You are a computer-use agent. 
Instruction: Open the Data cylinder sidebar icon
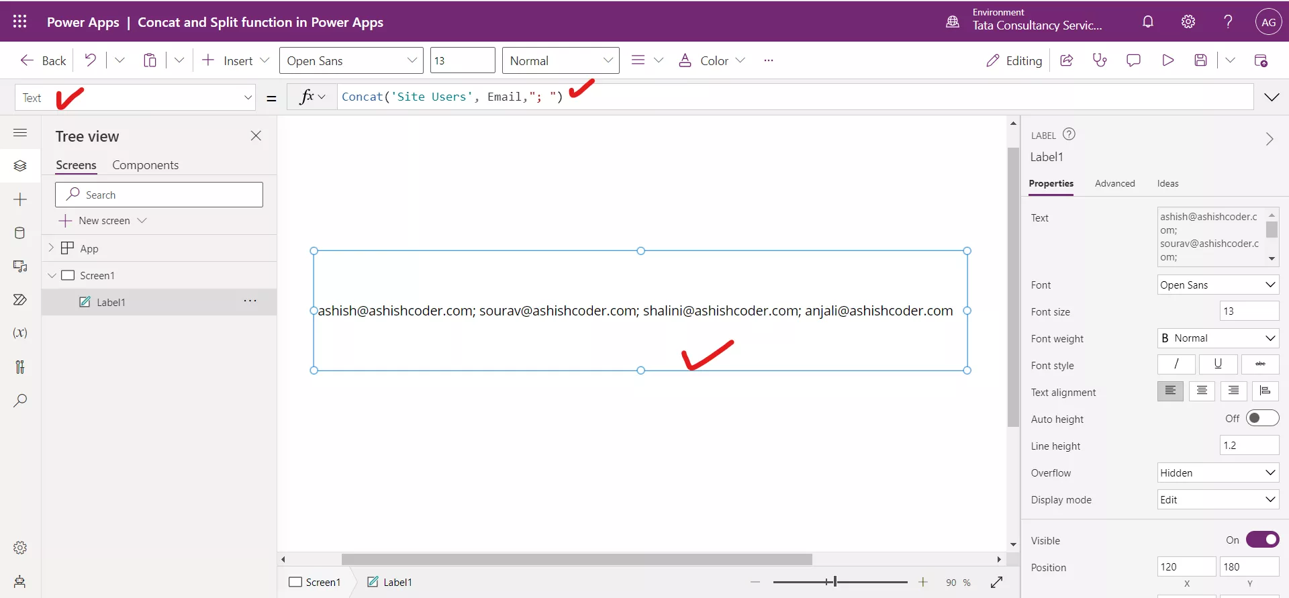tap(20, 233)
